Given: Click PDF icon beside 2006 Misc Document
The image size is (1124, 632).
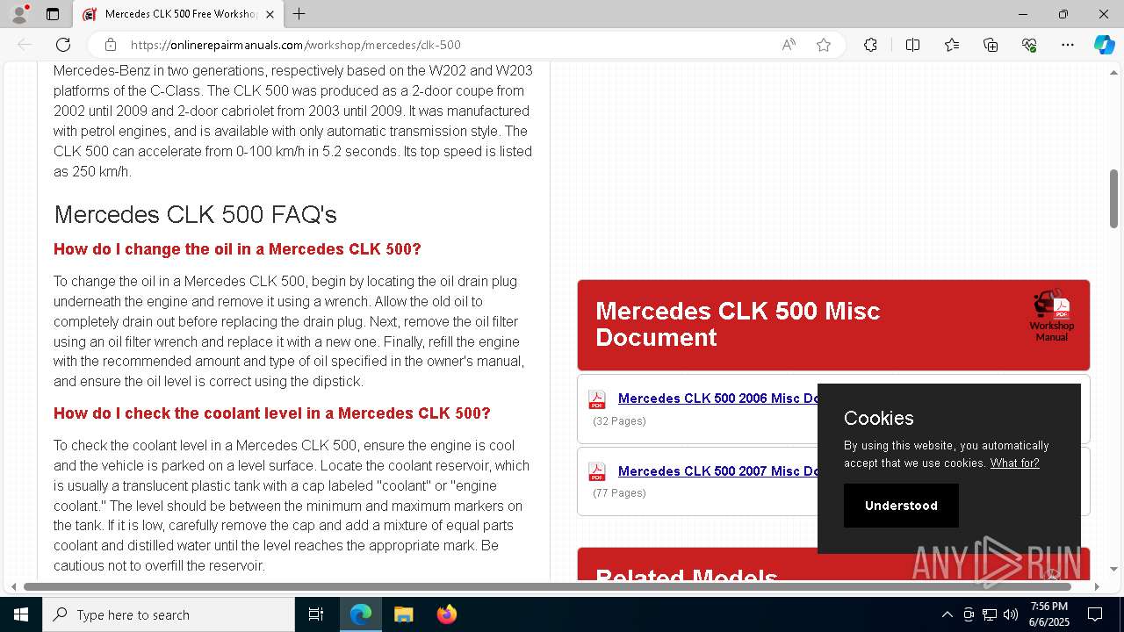Looking at the screenshot, I should (x=597, y=399).
